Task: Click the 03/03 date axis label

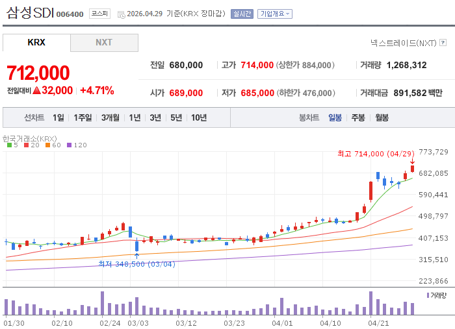Action: (x=138, y=323)
